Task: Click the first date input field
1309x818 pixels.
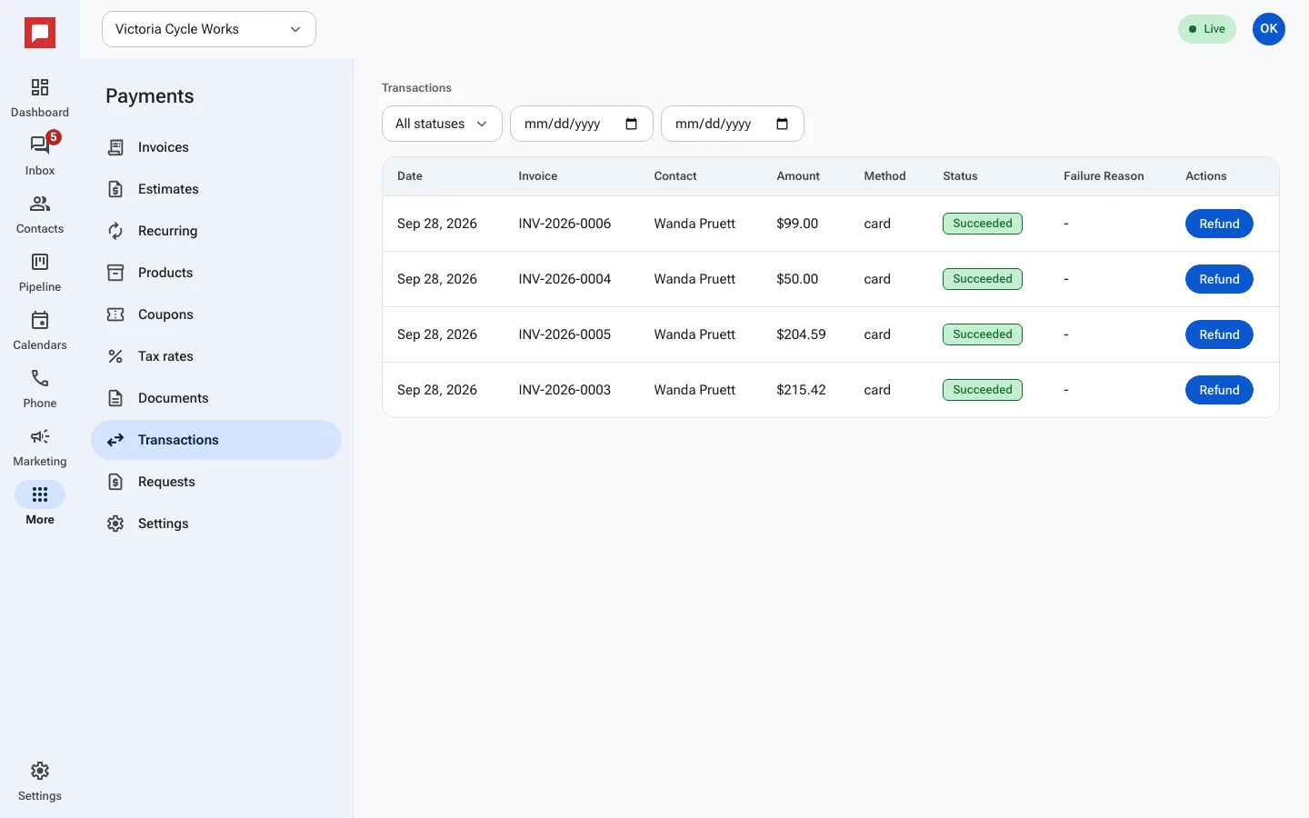Action: pyautogui.click(x=582, y=124)
